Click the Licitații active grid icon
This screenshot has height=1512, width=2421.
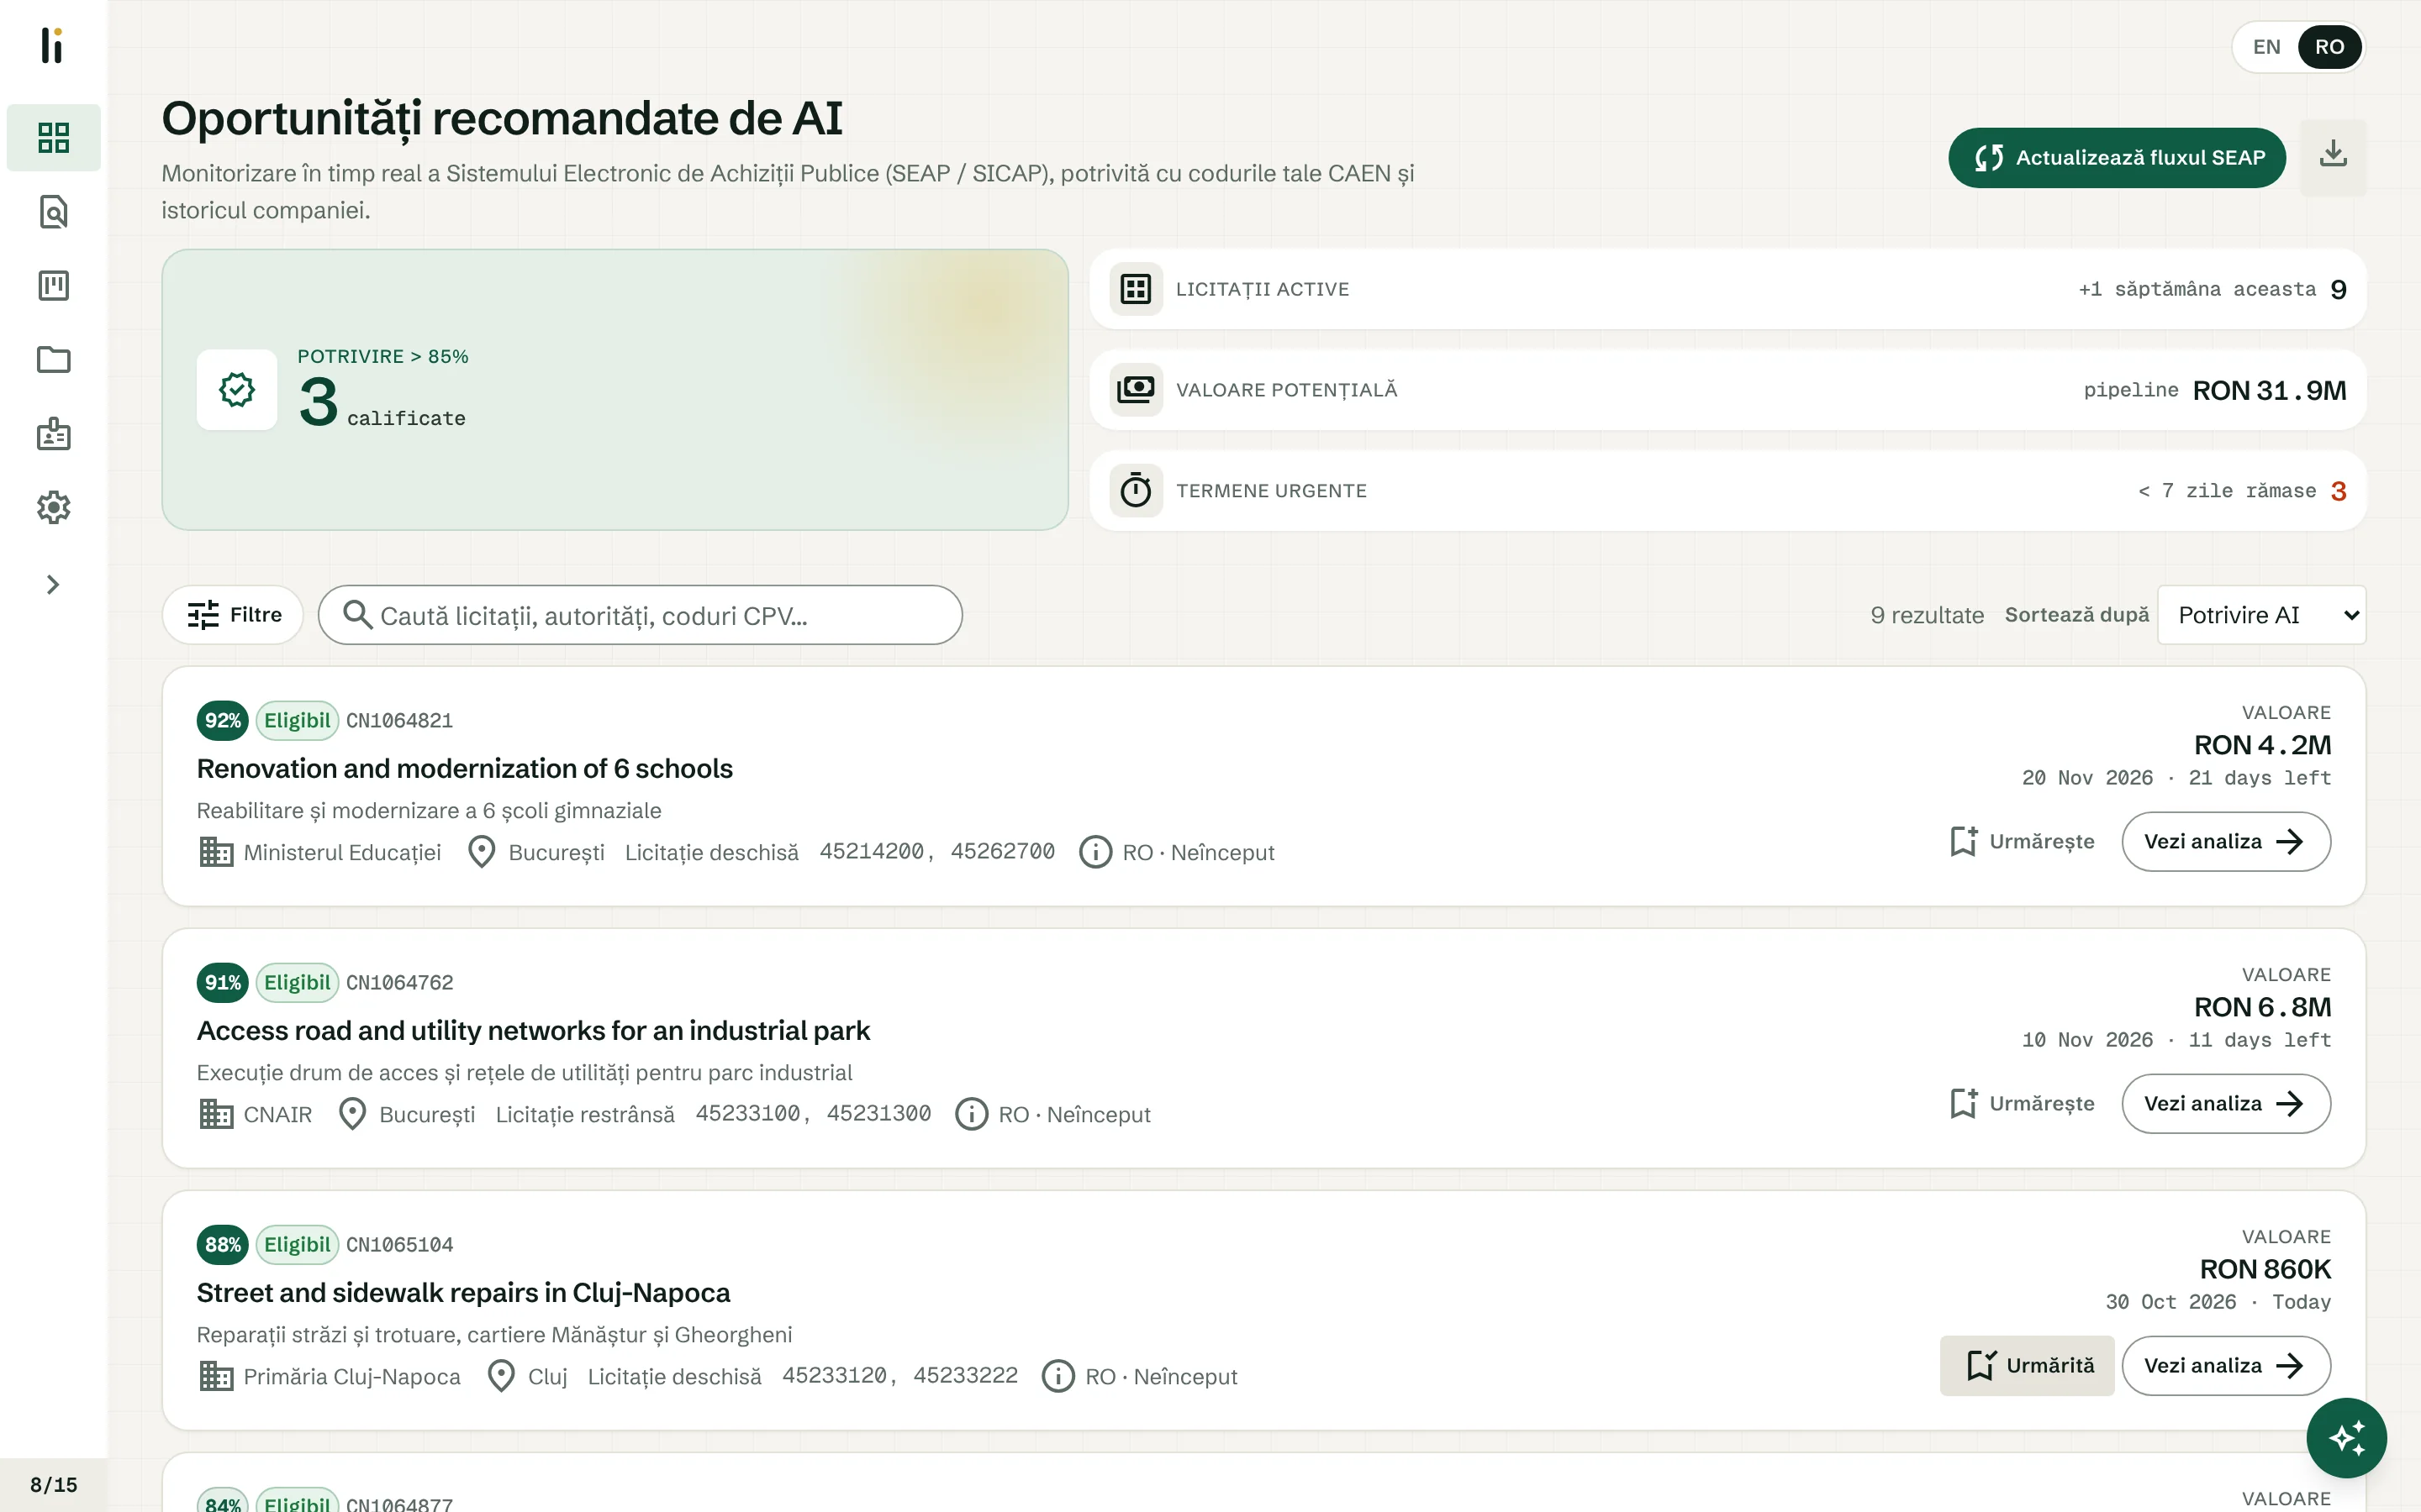[x=1136, y=289]
